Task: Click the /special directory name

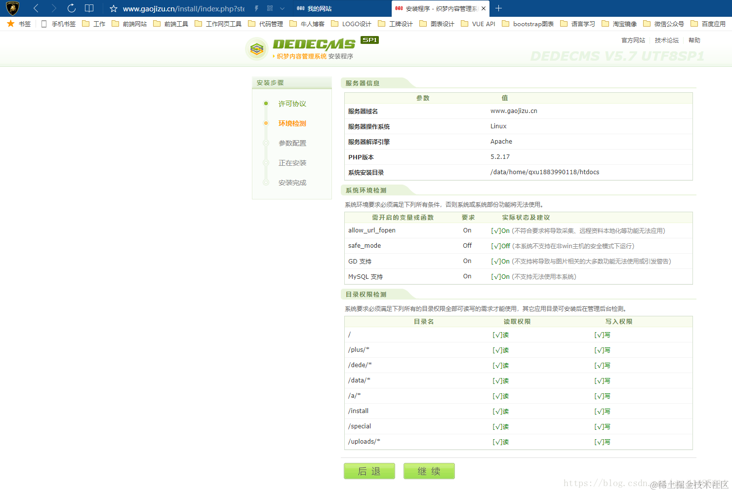Action: (360, 426)
